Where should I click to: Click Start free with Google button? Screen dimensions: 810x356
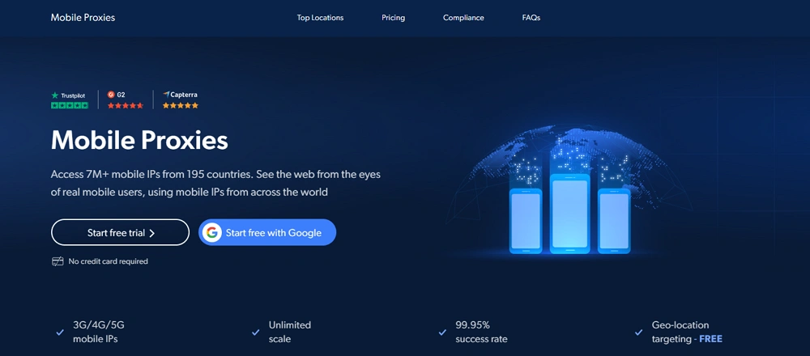click(267, 233)
